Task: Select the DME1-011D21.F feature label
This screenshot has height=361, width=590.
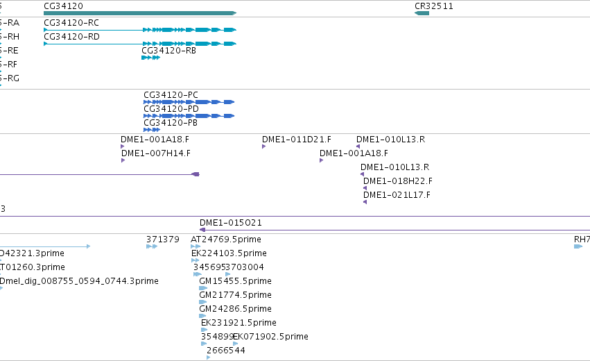Action: [x=297, y=140]
